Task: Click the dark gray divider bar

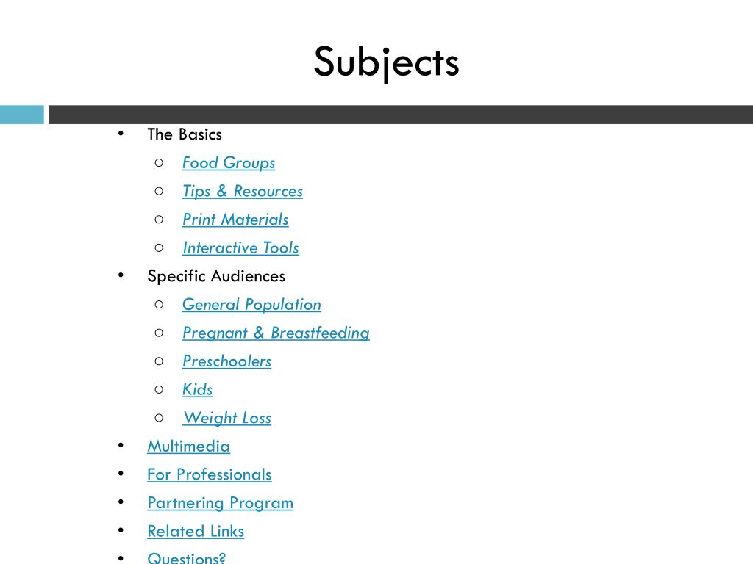Action: [x=401, y=115]
